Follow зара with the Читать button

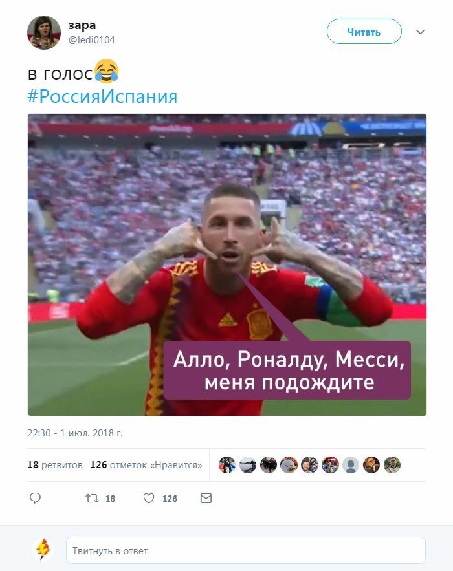(x=364, y=32)
